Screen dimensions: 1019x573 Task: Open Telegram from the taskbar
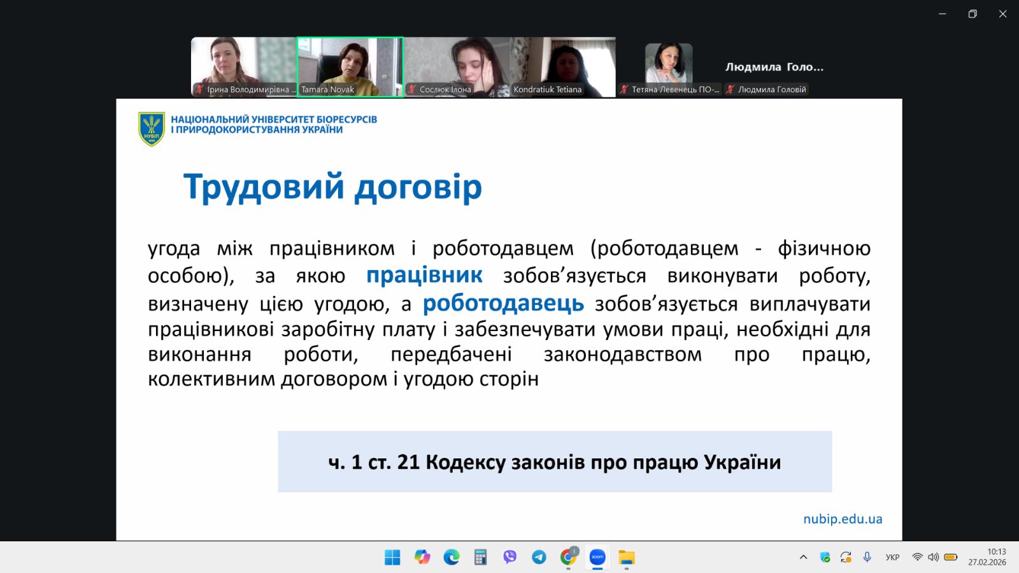(x=539, y=558)
